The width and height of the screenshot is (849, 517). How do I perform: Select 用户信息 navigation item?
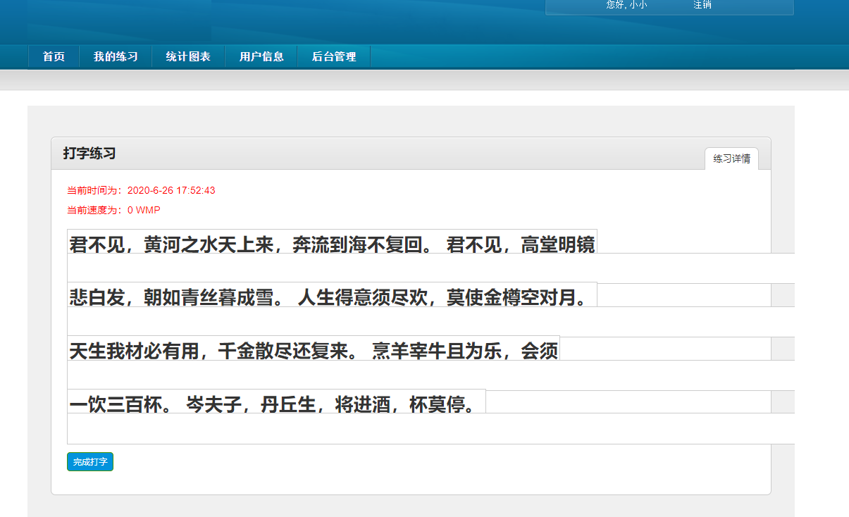pyautogui.click(x=261, y=57)
